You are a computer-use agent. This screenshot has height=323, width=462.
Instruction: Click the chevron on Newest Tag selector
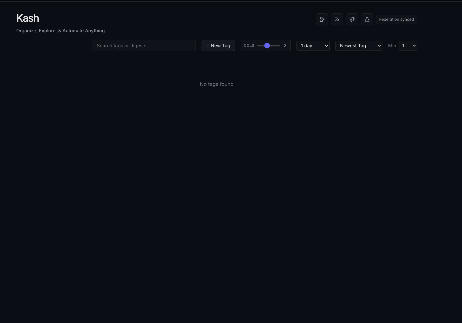click(379, 46)
